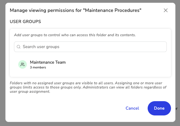Confirm permissions with the Done button
The height and width of the screenshot is (126, 180).
pos(159,108)
